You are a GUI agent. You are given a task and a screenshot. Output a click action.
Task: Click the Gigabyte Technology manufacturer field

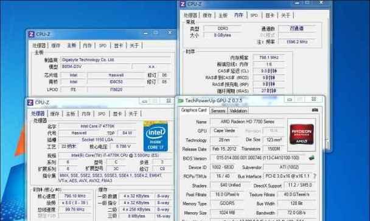(x=116, y=60)
